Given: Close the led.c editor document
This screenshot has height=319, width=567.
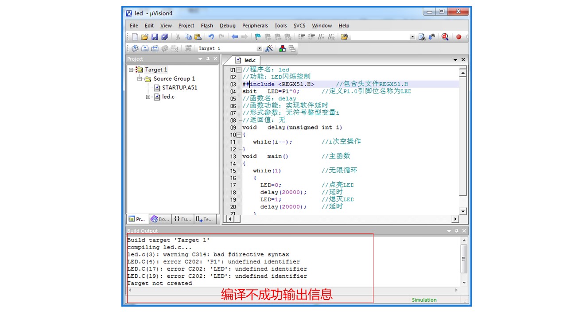Looking at the screenshot, I should tap(463, 60).
